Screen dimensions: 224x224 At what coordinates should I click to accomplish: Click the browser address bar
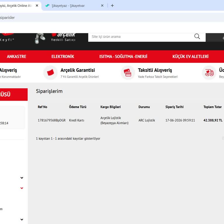pyautogui.click(x=112, y=17)
